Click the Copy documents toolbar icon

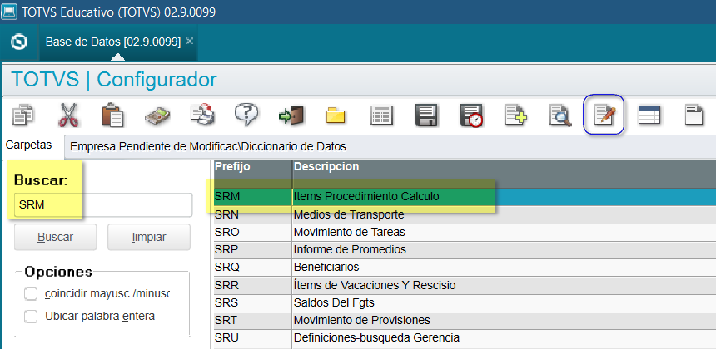[22, 115]
